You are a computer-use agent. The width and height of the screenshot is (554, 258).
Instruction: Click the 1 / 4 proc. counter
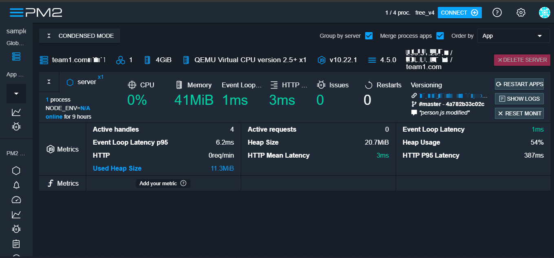pyautogui.click(x=397, y=13)
